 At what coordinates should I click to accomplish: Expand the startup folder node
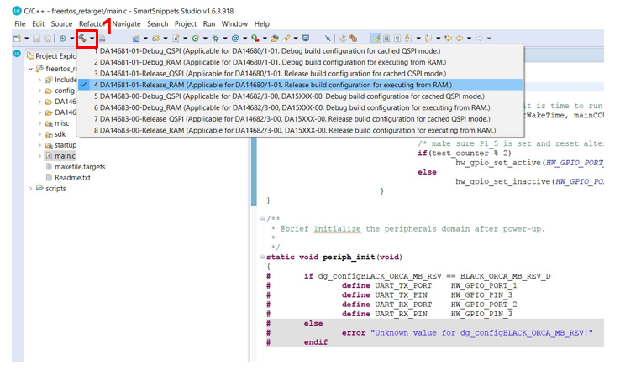point(39,145)
